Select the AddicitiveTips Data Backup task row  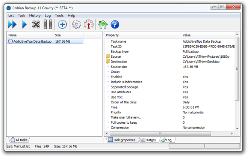pyautogui.click(x=45, y=41)
